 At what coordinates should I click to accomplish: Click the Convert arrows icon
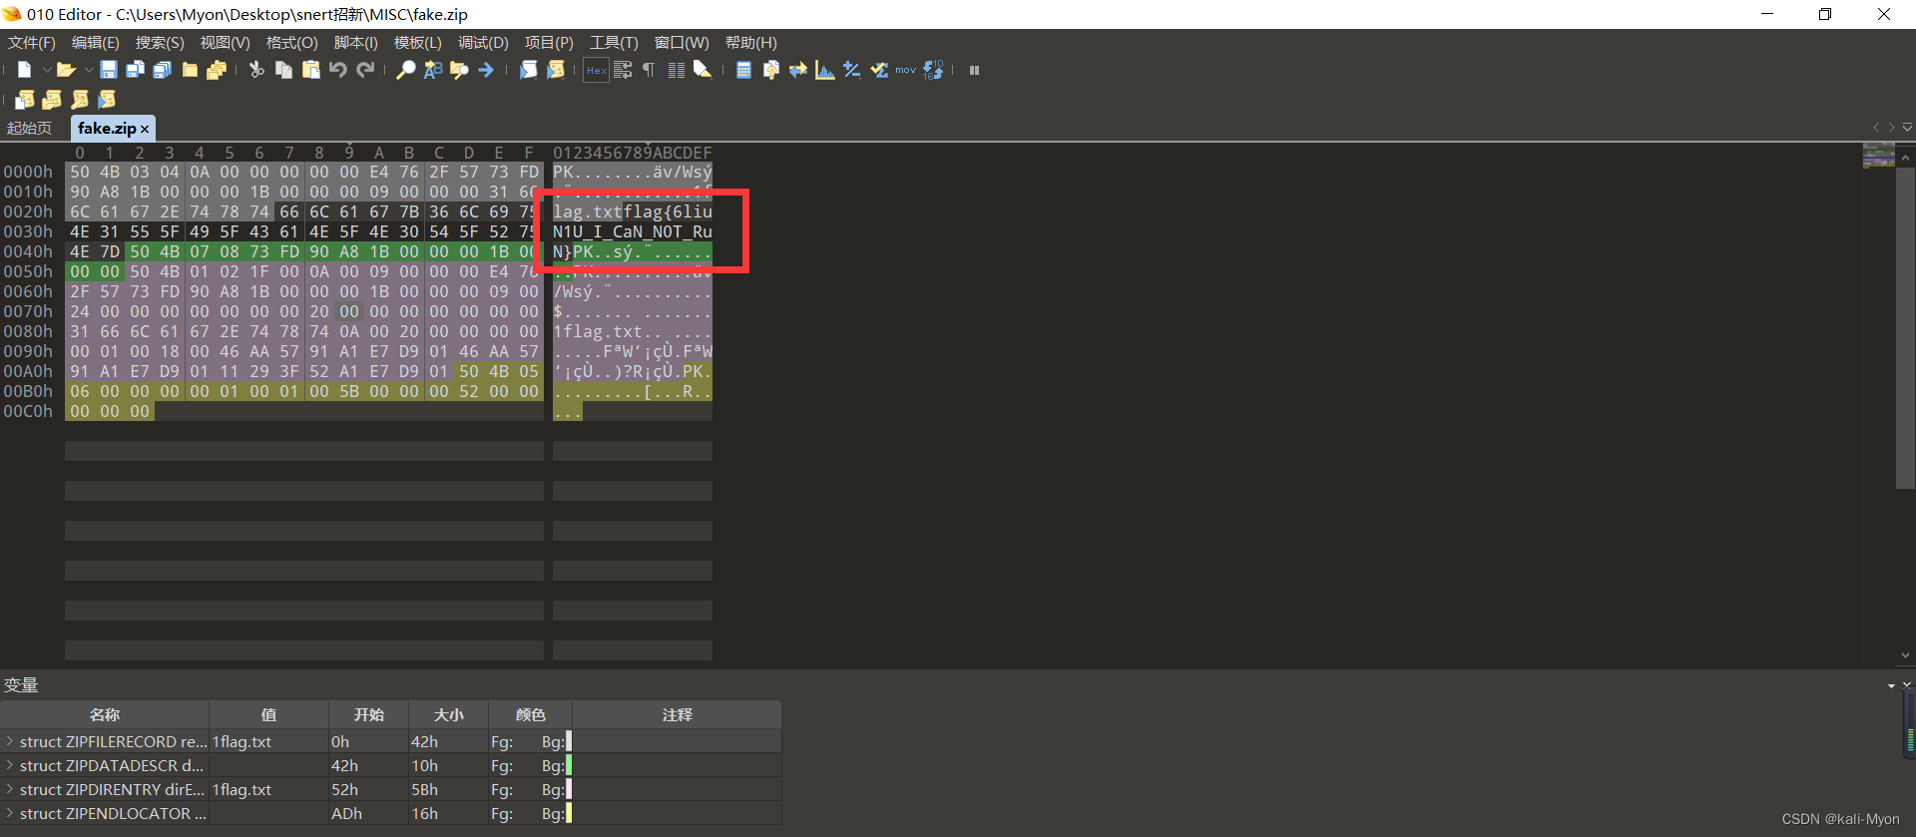798,70
